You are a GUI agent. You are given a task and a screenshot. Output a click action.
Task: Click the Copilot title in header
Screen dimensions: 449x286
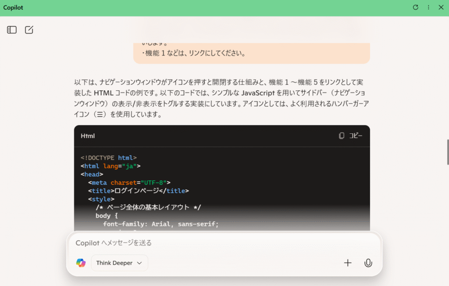click(x=13, y=7)
